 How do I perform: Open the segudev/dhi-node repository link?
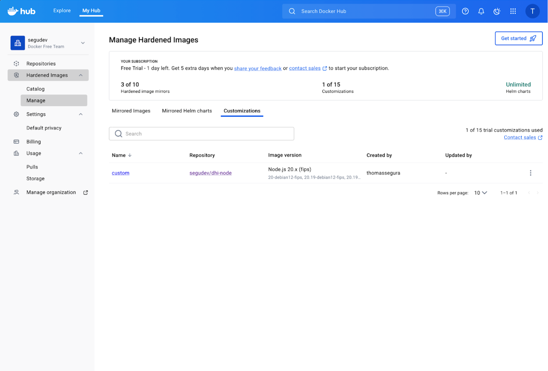pos(210,173)
